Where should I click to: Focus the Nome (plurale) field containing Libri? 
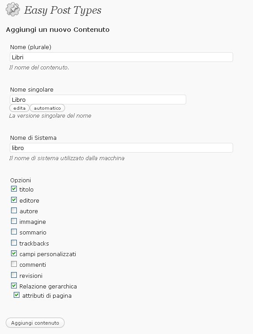(x=121, y=57)
